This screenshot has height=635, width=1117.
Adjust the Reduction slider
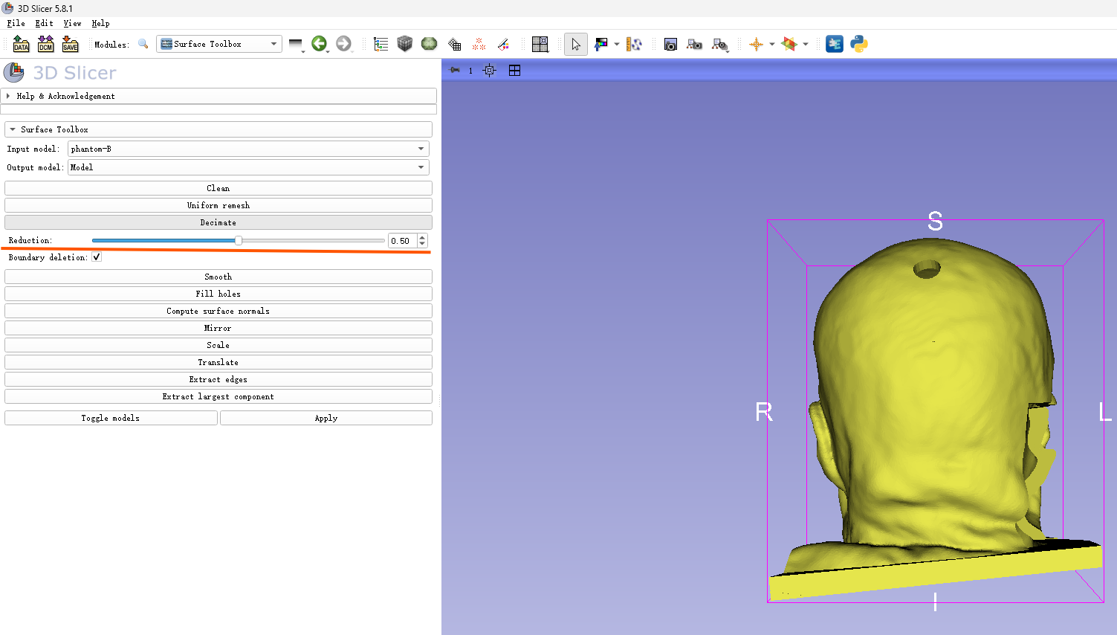point(239,240)
